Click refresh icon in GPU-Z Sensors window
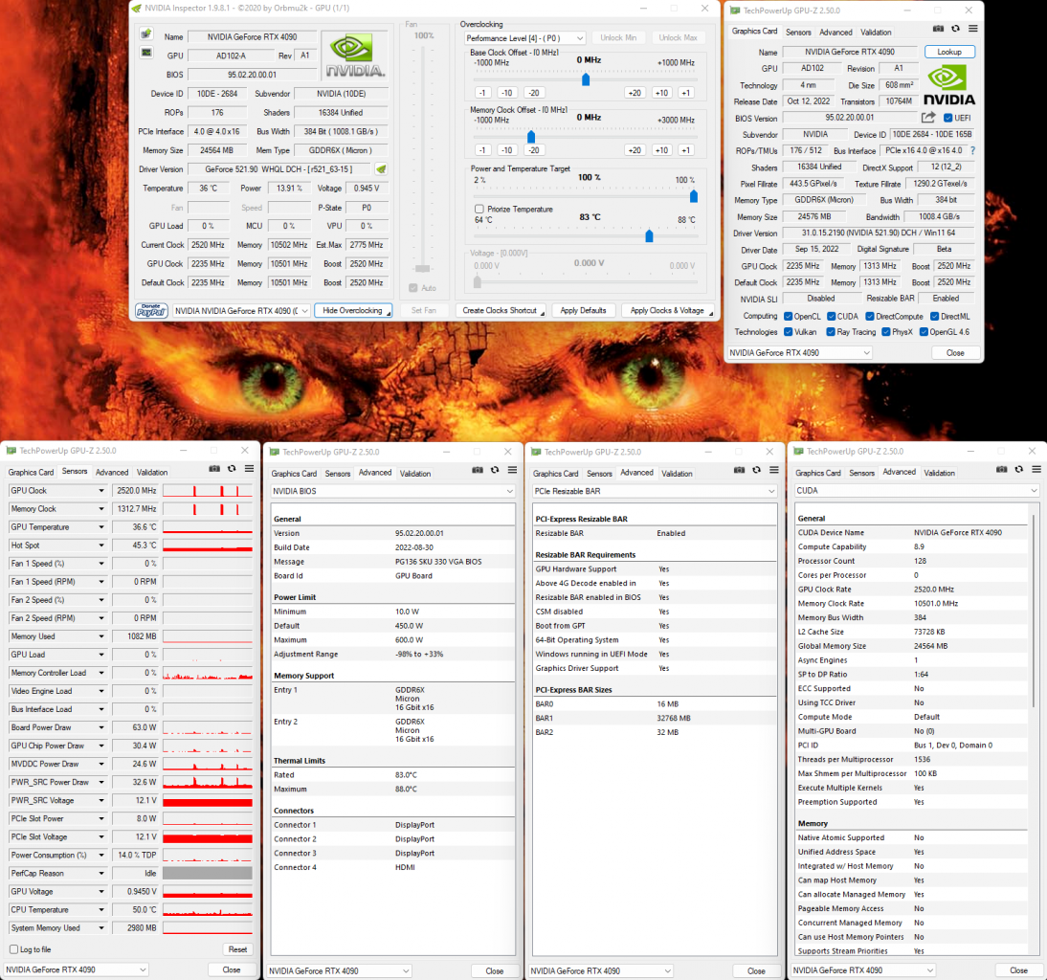This screenshot has width=1047, height=980. (232, 469)
